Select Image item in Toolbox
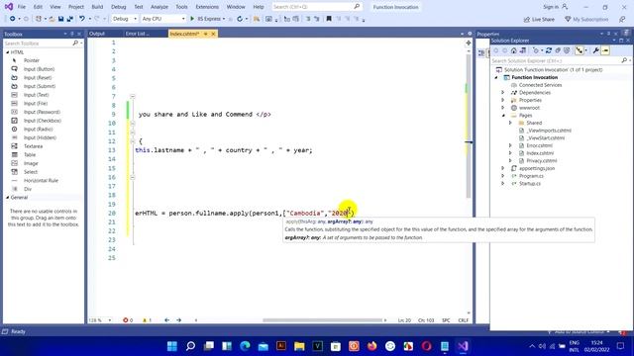The image size is (634, 356). click(31, 163)
